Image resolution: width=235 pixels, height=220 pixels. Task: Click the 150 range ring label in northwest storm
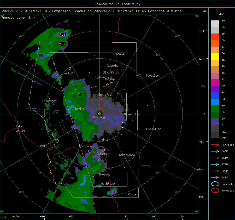41,55
